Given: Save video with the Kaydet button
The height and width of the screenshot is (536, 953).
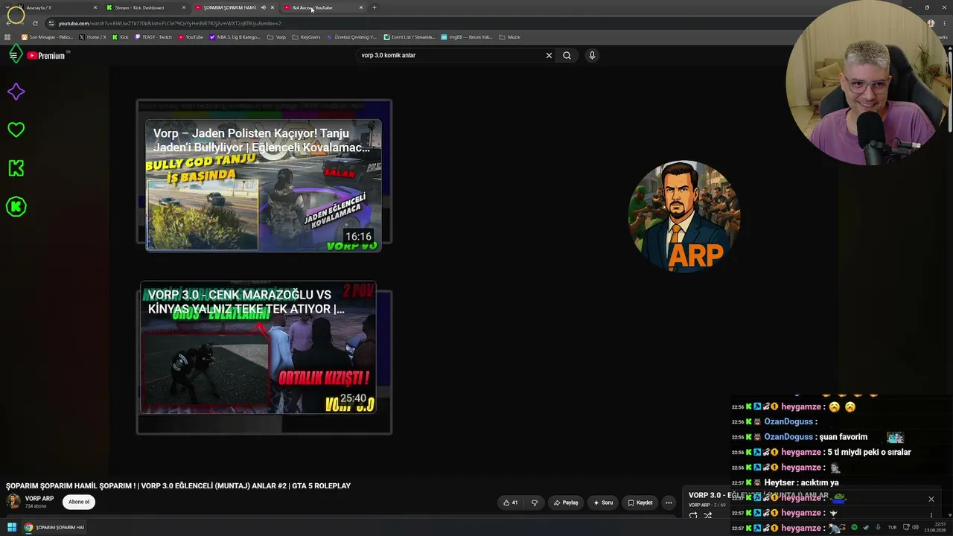Looking at the screenshot, I should 640,502.
